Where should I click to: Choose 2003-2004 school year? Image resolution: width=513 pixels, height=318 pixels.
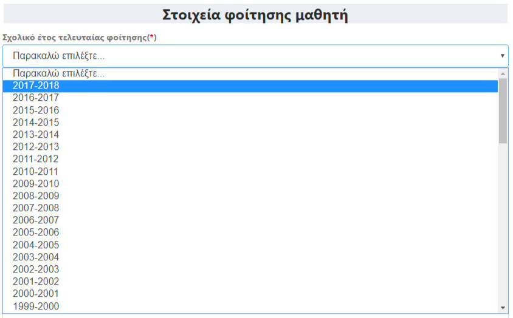coord(36,257)
